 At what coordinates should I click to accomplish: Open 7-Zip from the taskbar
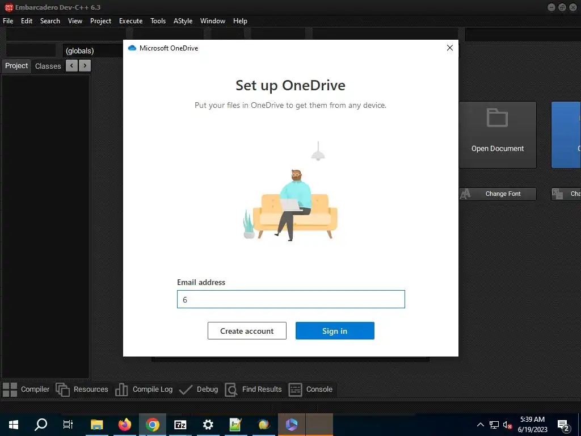click(180, 425)
